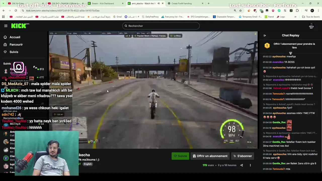The image size is (322, 181).
Task: Click 7amouda7 username on 'mta' message
Action: [278, 169]
